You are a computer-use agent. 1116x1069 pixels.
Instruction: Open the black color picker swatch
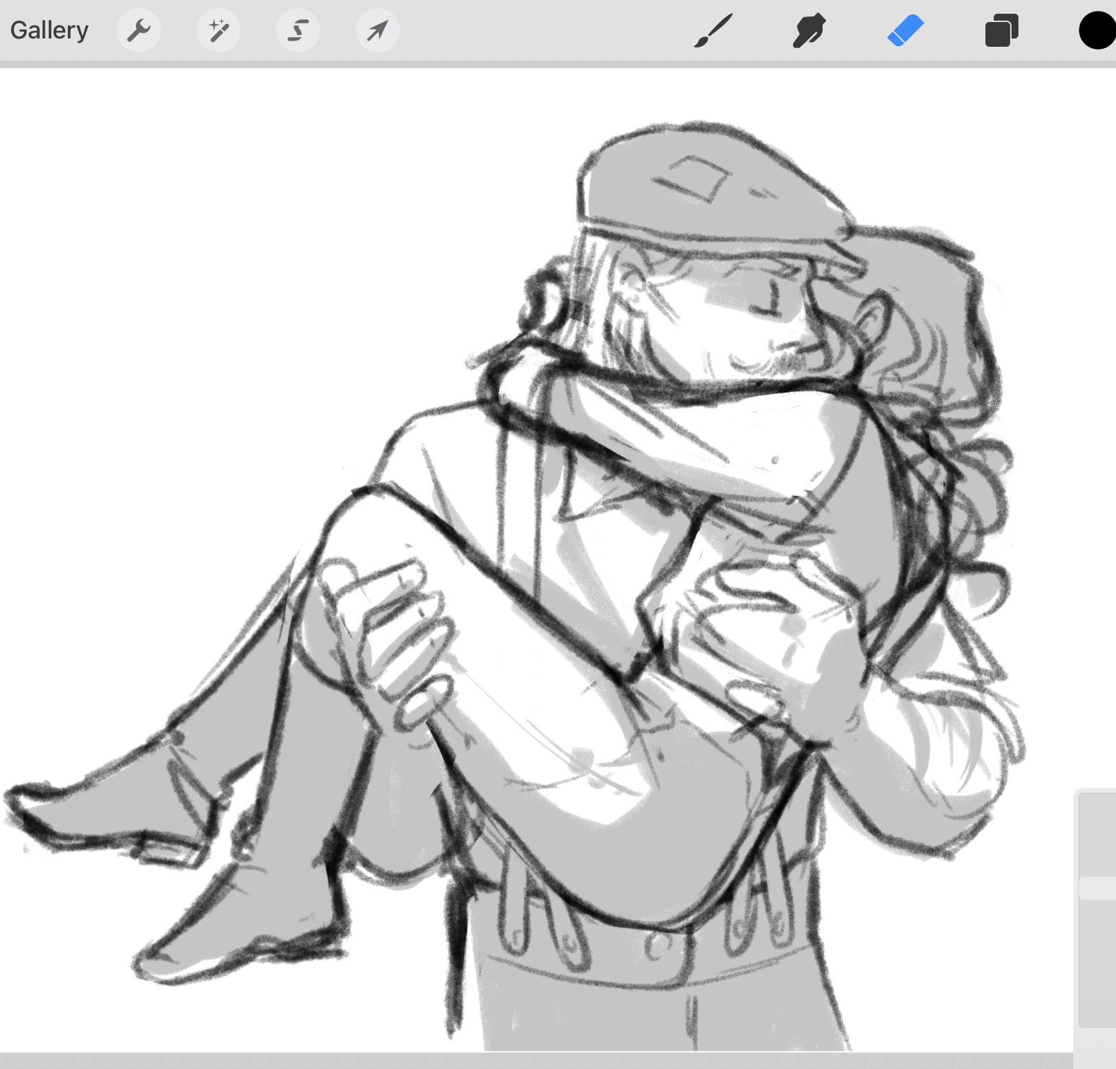[1098, 31]
